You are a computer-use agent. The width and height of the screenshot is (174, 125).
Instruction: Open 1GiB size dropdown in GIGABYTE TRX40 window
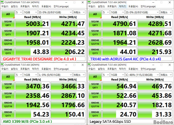(30, 12)
